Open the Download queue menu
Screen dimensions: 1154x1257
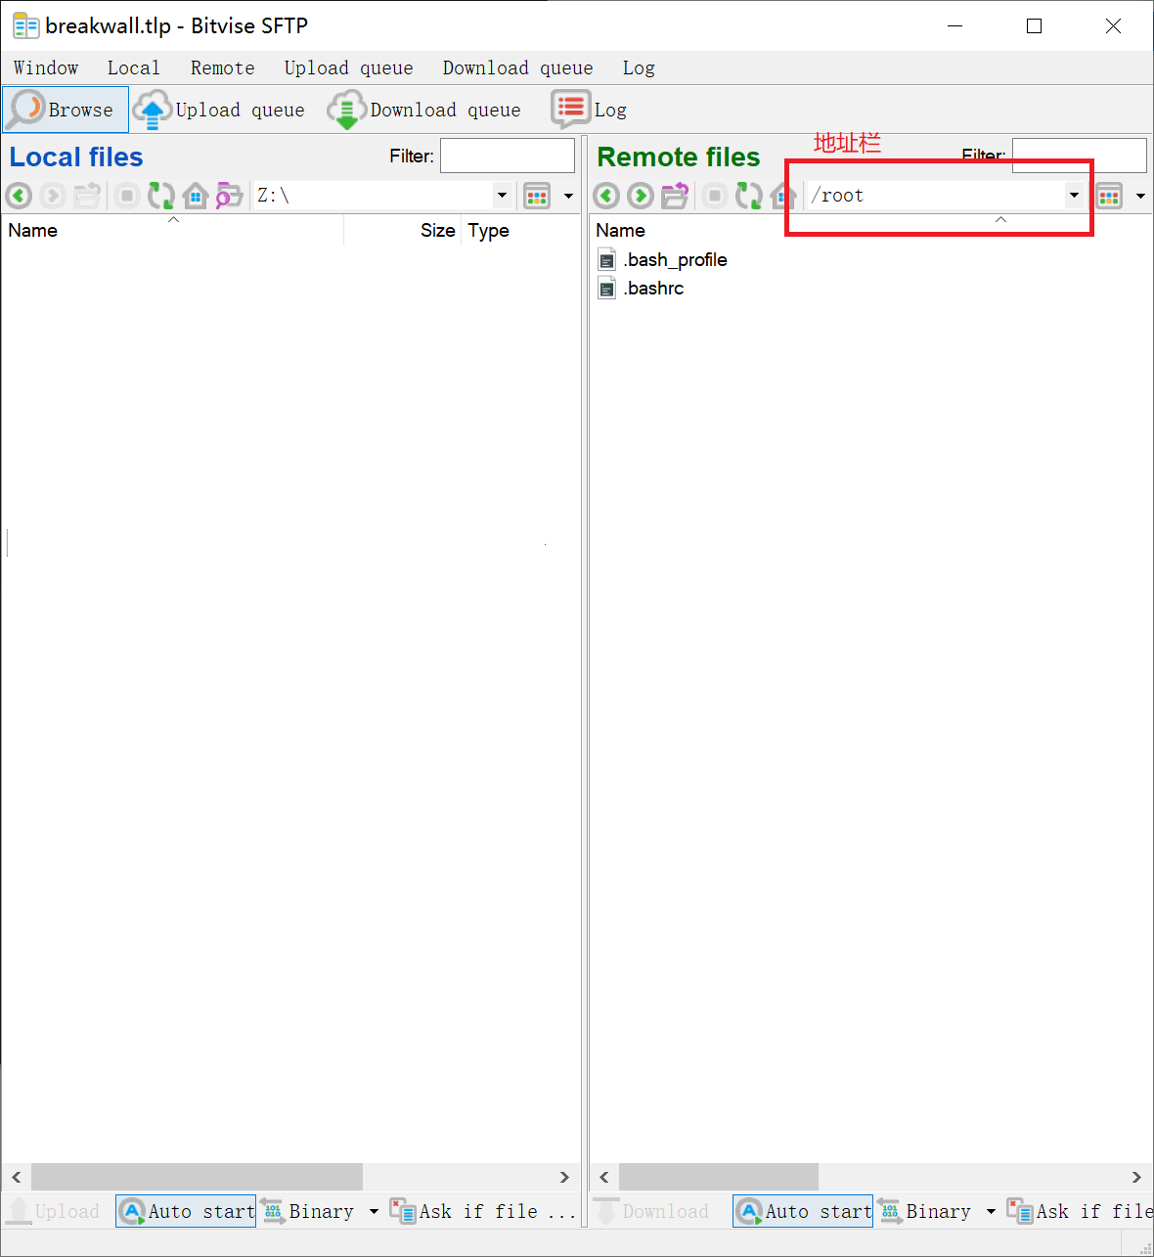pyautogui.click(x=517, y=67)
